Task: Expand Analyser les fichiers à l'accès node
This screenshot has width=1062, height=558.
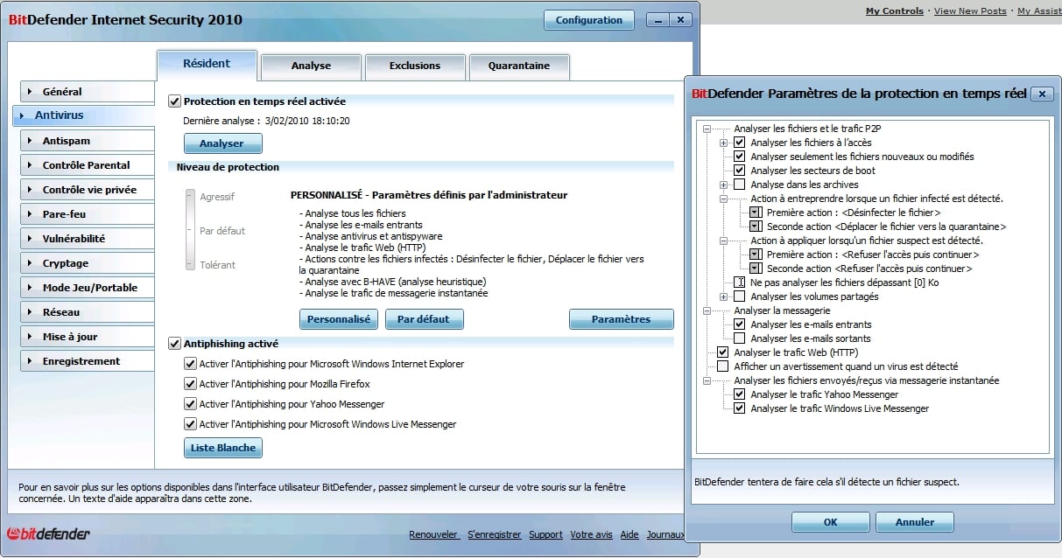Action: click(724, 143)
